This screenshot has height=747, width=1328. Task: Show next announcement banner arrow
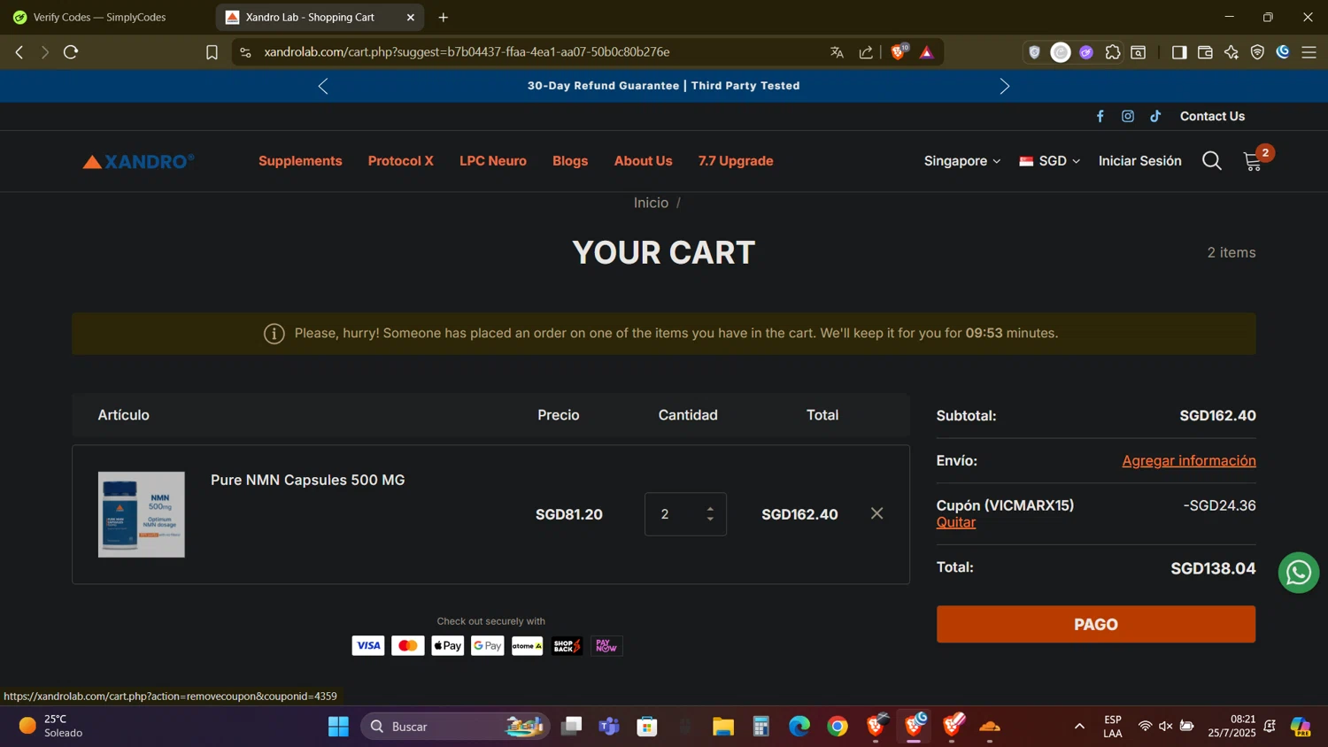point(1004,86)
